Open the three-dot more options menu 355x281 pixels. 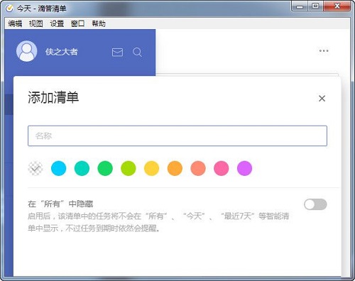pos(324,51)
